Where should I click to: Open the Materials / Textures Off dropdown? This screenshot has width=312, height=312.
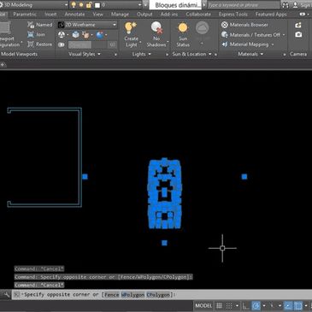tap(284, 35)
